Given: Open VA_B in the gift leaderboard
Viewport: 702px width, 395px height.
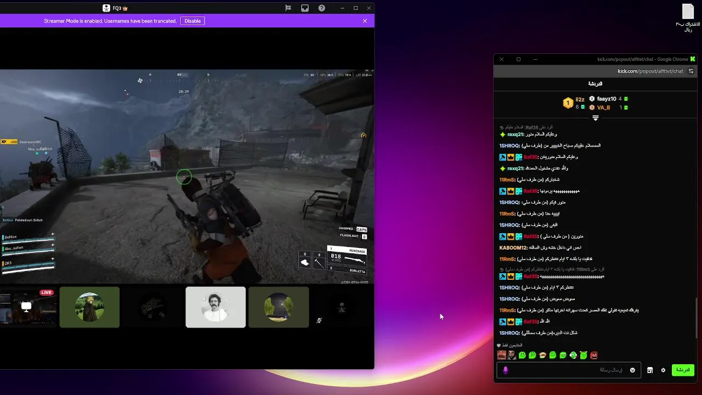Looking at the screenshot, I should coord(603,108).
